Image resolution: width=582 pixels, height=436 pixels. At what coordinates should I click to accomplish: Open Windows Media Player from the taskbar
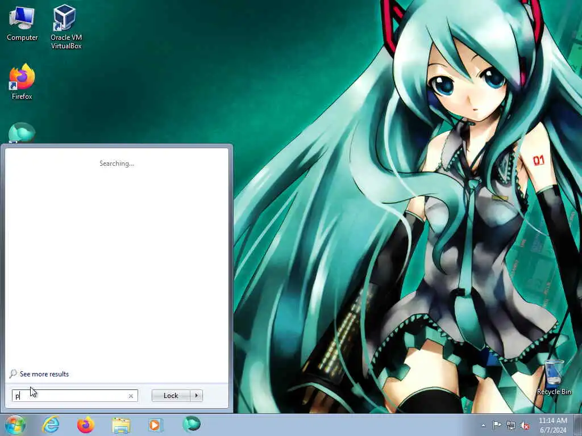(155, 425)
